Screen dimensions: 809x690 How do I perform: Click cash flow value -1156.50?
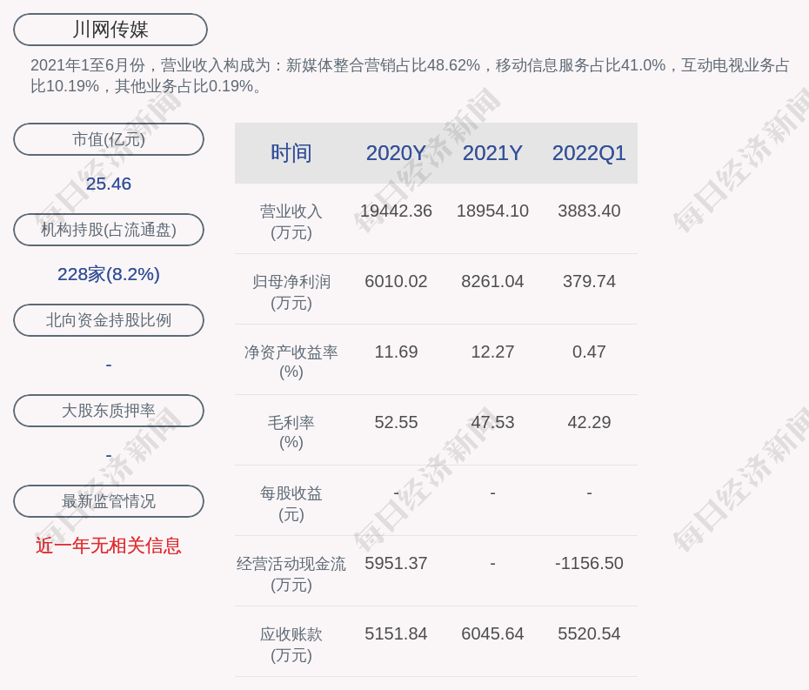[x=589, y=563]
